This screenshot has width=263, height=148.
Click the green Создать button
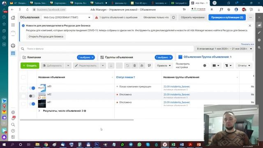tap(30, 66)
